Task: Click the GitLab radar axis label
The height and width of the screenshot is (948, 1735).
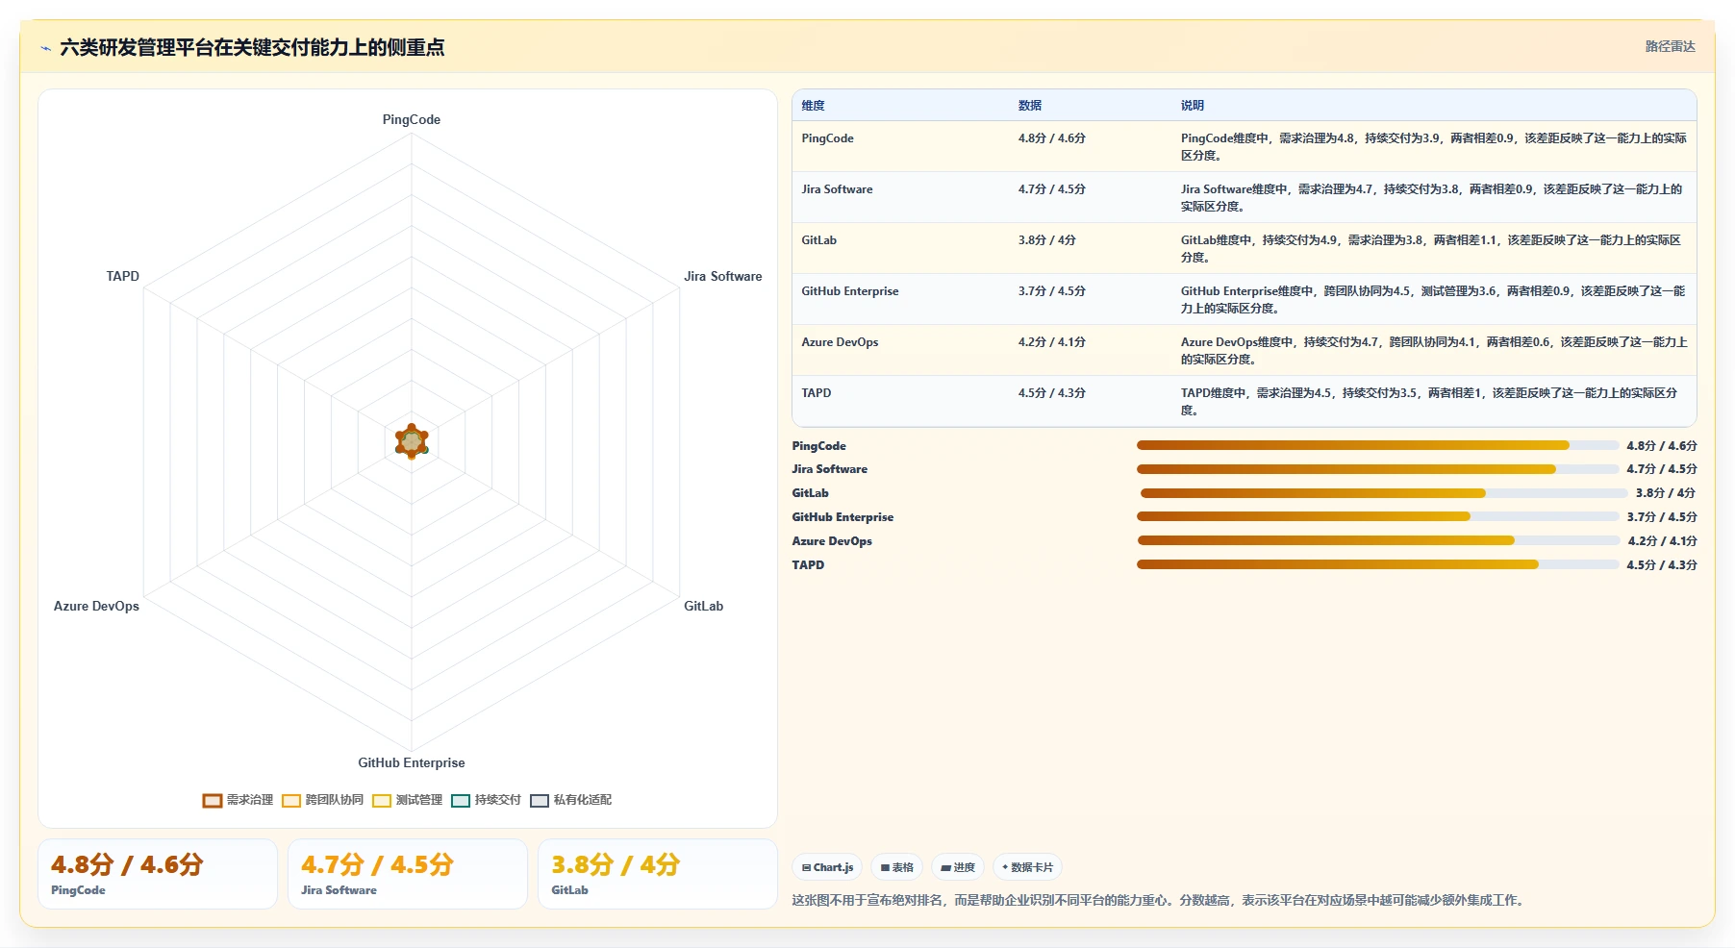Action: pos(703,607)
